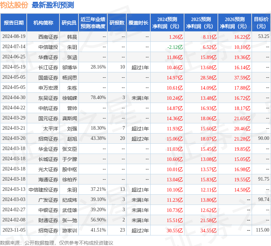Click the 2025预测净利润 column header
The width and height of the screenshot is (271, 246).
tap(201, 22)
